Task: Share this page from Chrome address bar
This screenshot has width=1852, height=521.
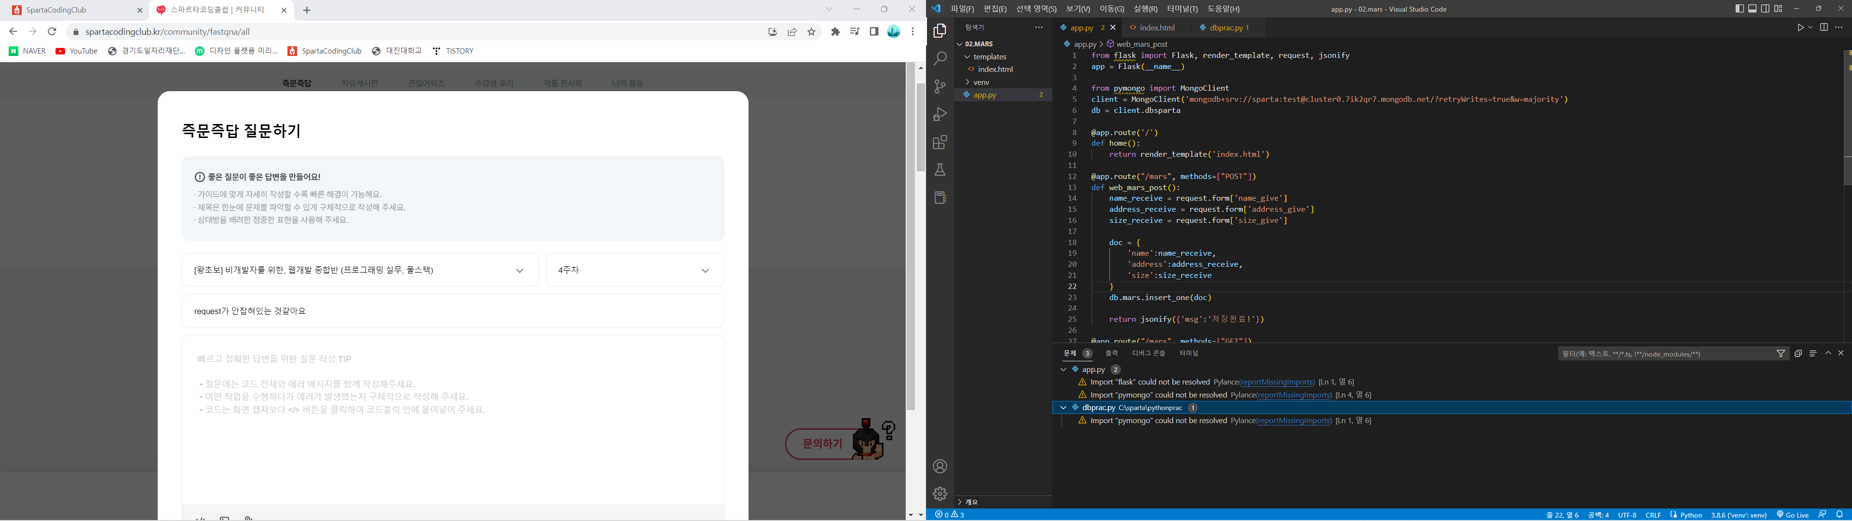Action: coord(792,32)
